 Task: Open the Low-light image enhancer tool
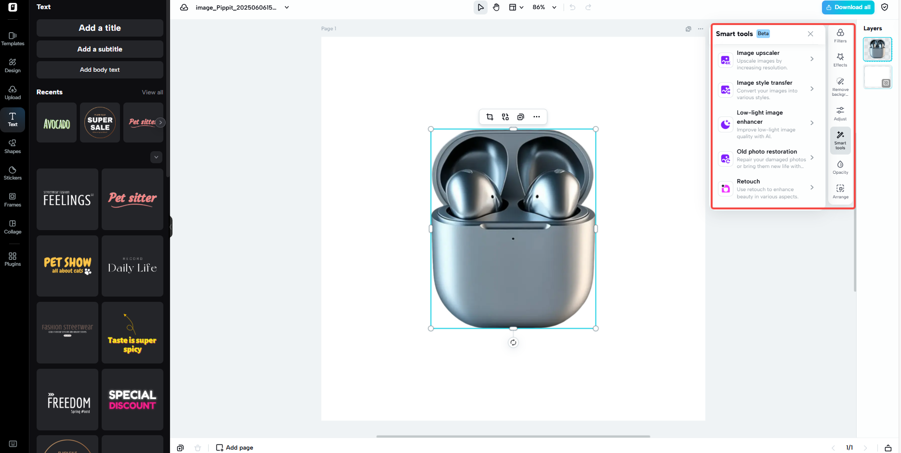point(768,124)
